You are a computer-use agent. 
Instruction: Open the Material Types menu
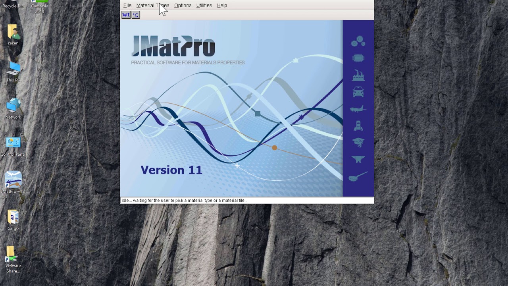(x=153, y=5)
